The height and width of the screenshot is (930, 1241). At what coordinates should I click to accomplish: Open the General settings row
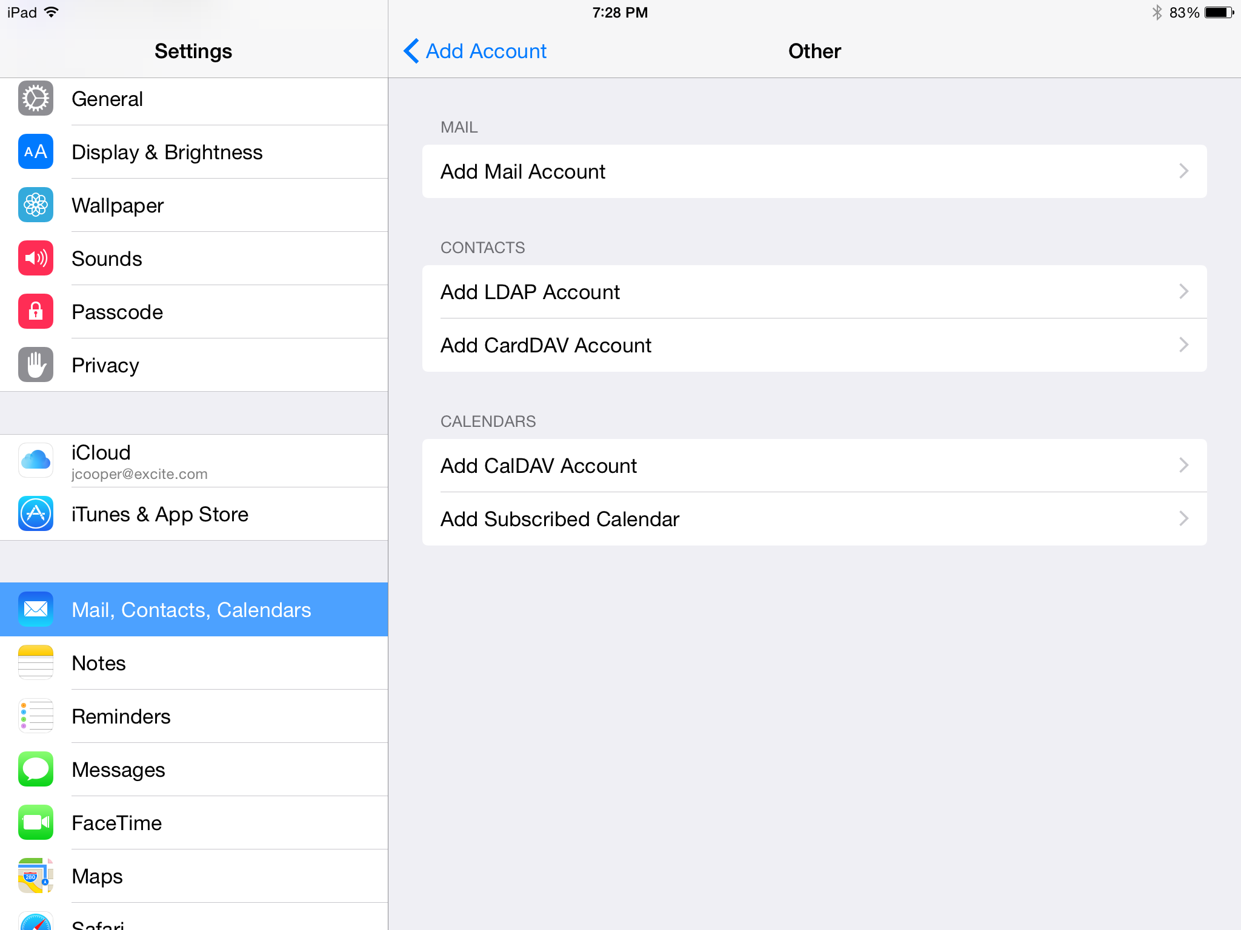(x=194, y=99)
